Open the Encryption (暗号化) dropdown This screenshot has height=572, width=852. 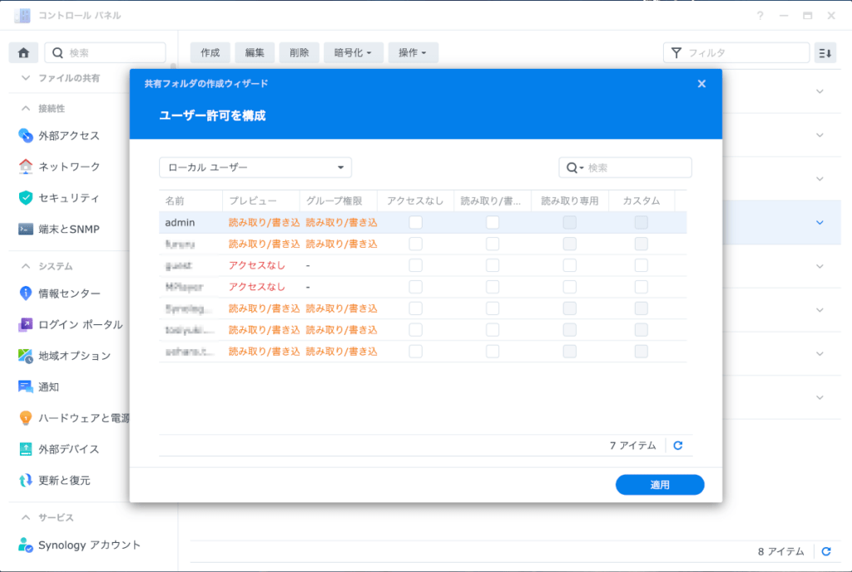[353, 52]
